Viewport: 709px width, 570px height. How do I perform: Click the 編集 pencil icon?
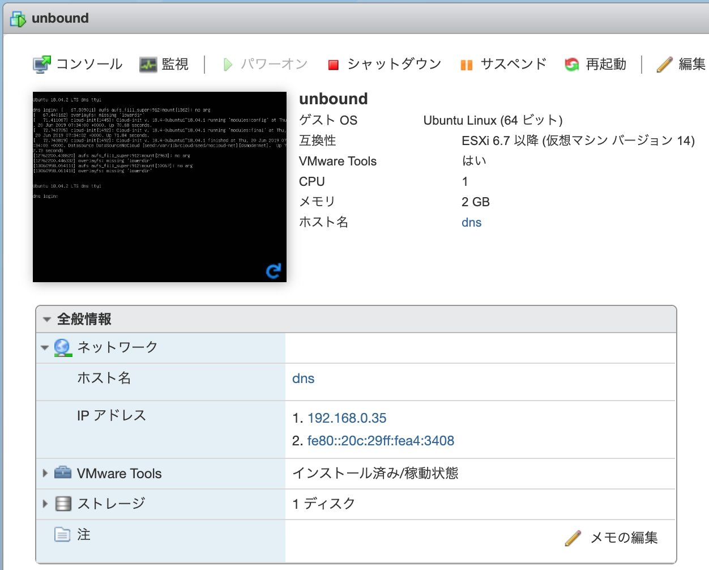click(664, 65)
